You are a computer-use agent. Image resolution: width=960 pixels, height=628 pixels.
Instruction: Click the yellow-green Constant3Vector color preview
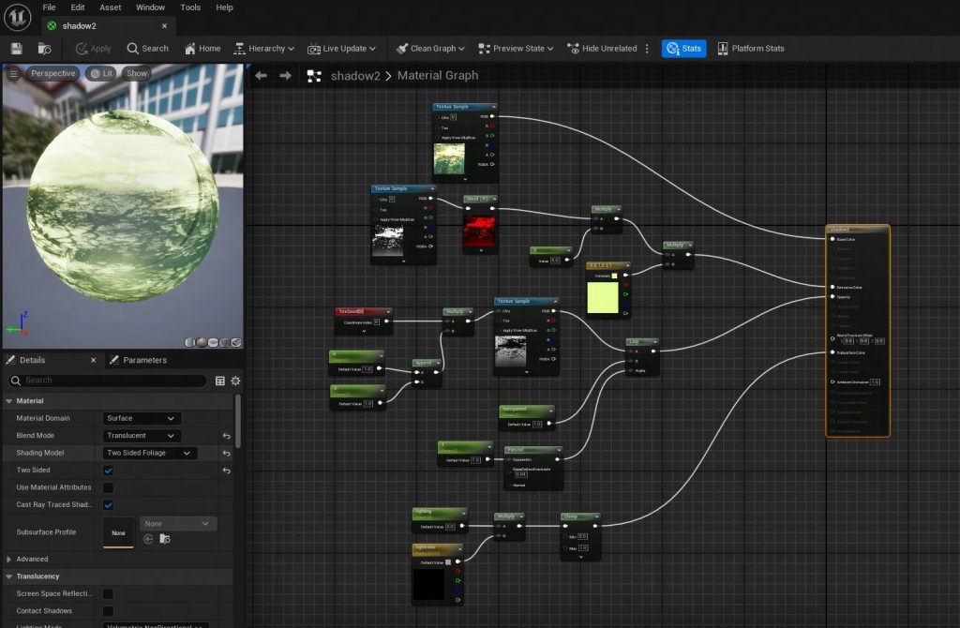(x=603, y=297)
